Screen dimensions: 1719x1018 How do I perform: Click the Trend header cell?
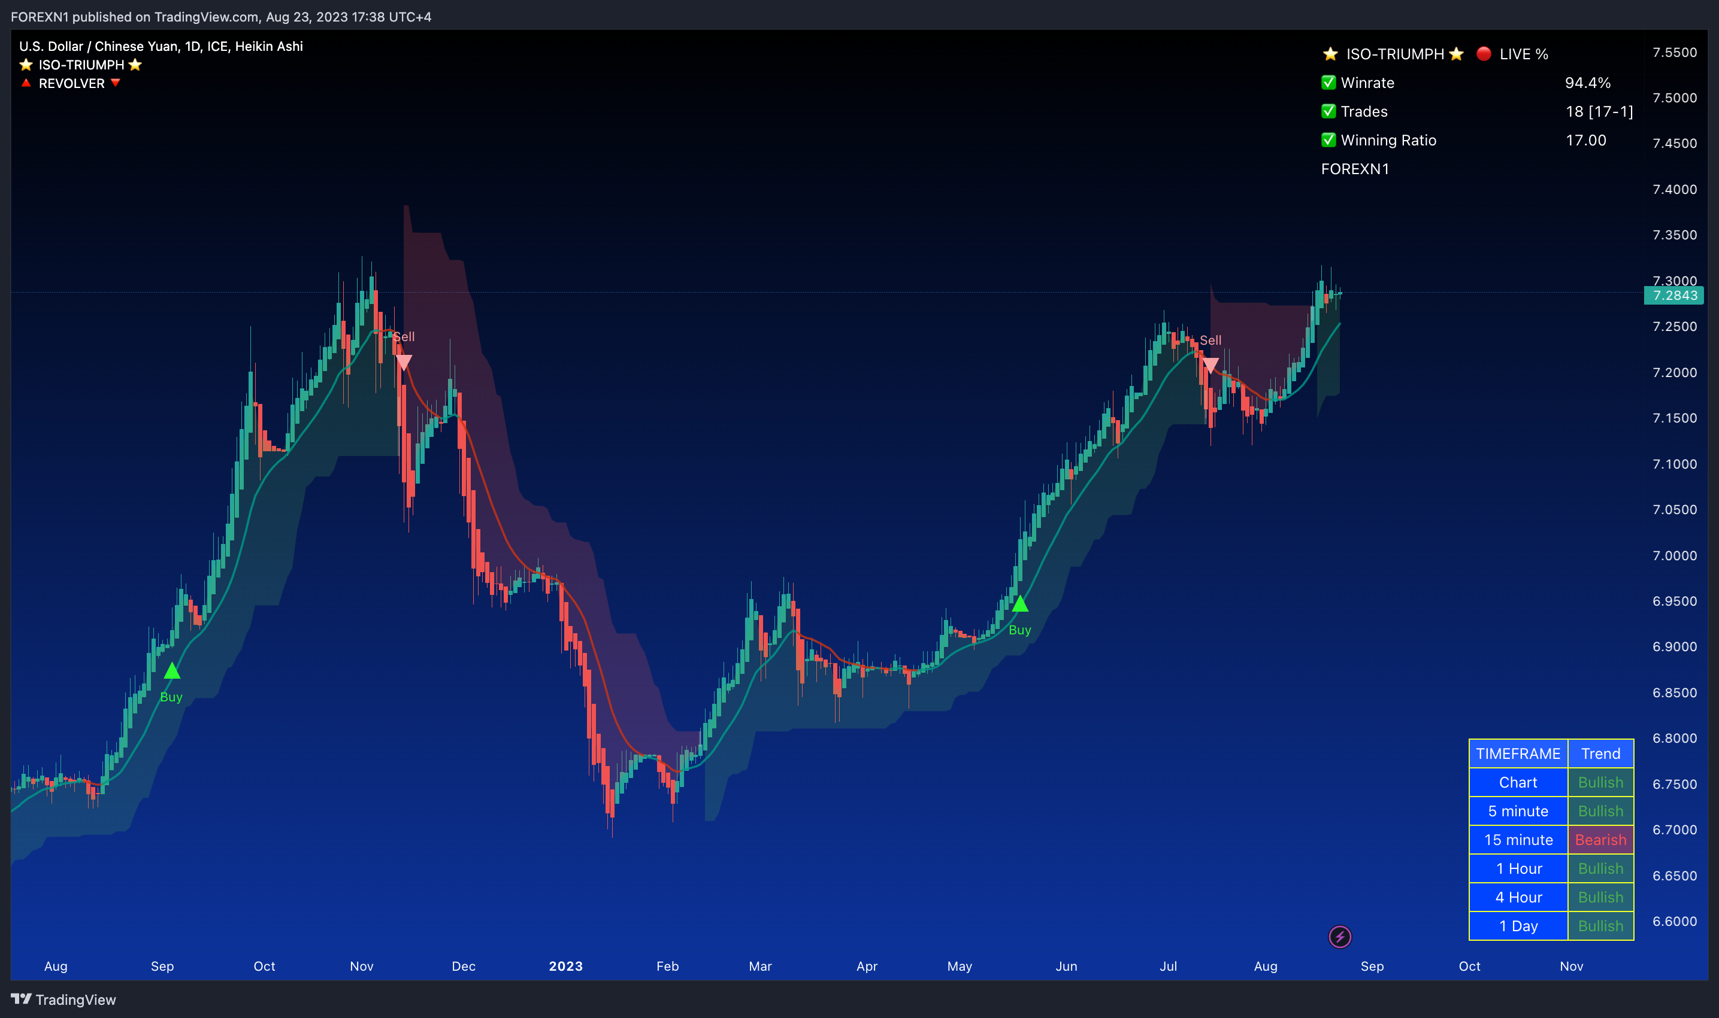point(1600,753)
